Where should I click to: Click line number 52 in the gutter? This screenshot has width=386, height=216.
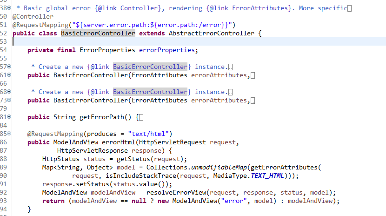tap(3, 33)
